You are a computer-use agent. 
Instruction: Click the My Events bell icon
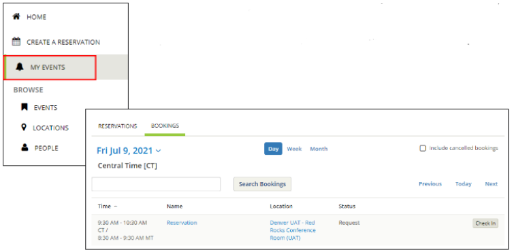point(20,67)
